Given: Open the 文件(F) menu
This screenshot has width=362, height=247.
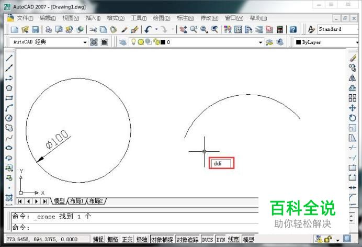Looking at the screenshot, I should point(25,18).
